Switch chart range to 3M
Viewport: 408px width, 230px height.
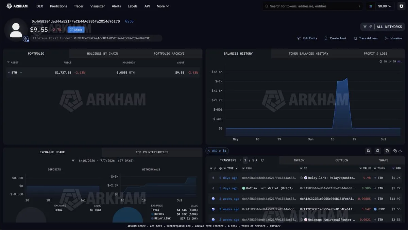(x=394, y=61)
